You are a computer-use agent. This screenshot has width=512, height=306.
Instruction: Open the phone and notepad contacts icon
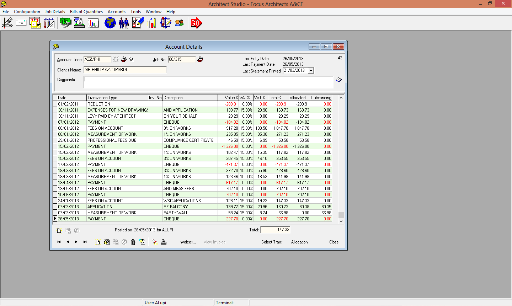click(x=166, y=23)
